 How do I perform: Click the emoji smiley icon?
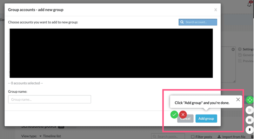233,50
